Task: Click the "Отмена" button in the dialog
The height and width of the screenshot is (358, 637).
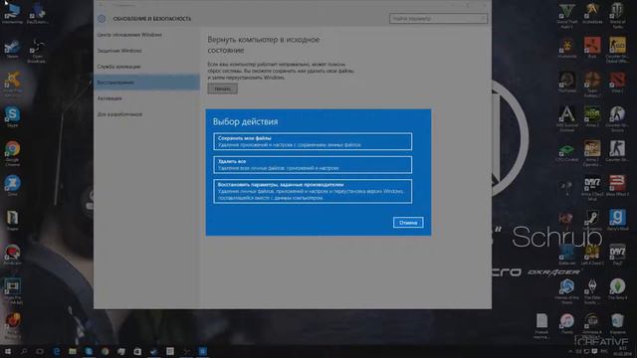Action: [x=408, y=223]
